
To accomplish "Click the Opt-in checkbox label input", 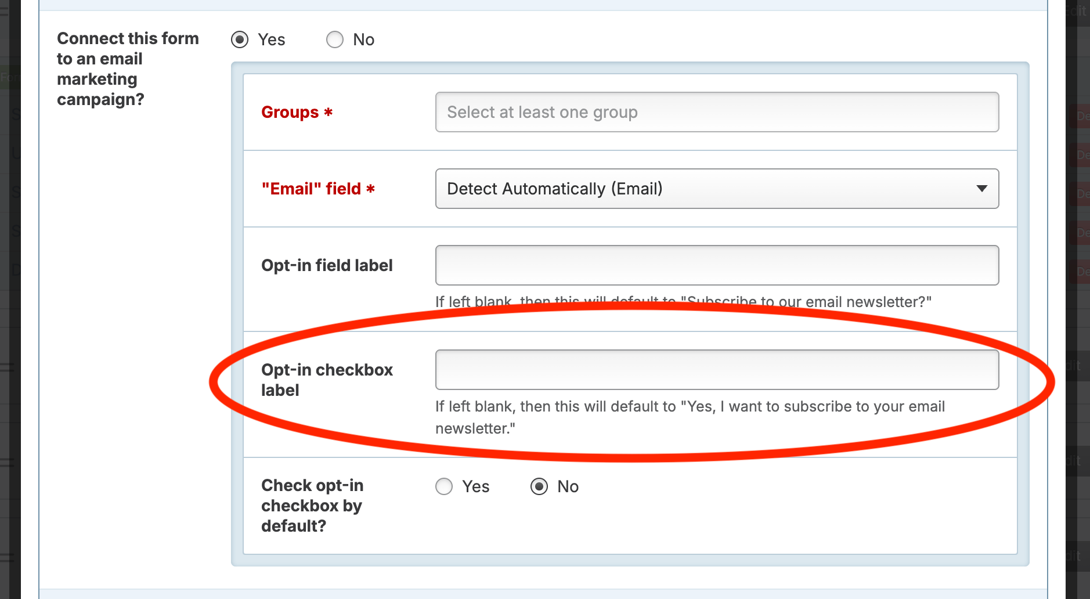I will pyautogui.click(x=717, y=370).
